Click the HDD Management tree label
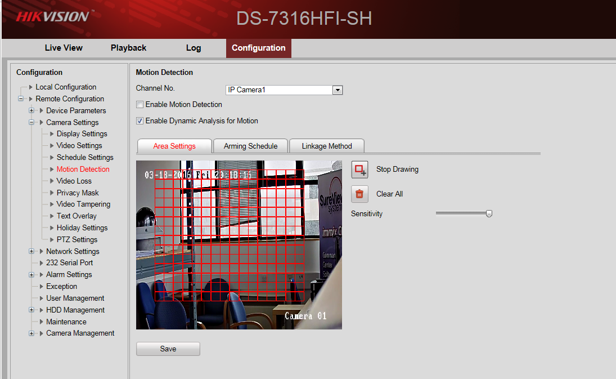The width and height of the screenshot is (616, 379). pyautogui.click(x=75, y=310)
